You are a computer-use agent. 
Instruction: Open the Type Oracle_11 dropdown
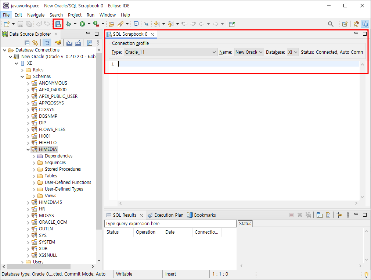click(x=170, y=52)
